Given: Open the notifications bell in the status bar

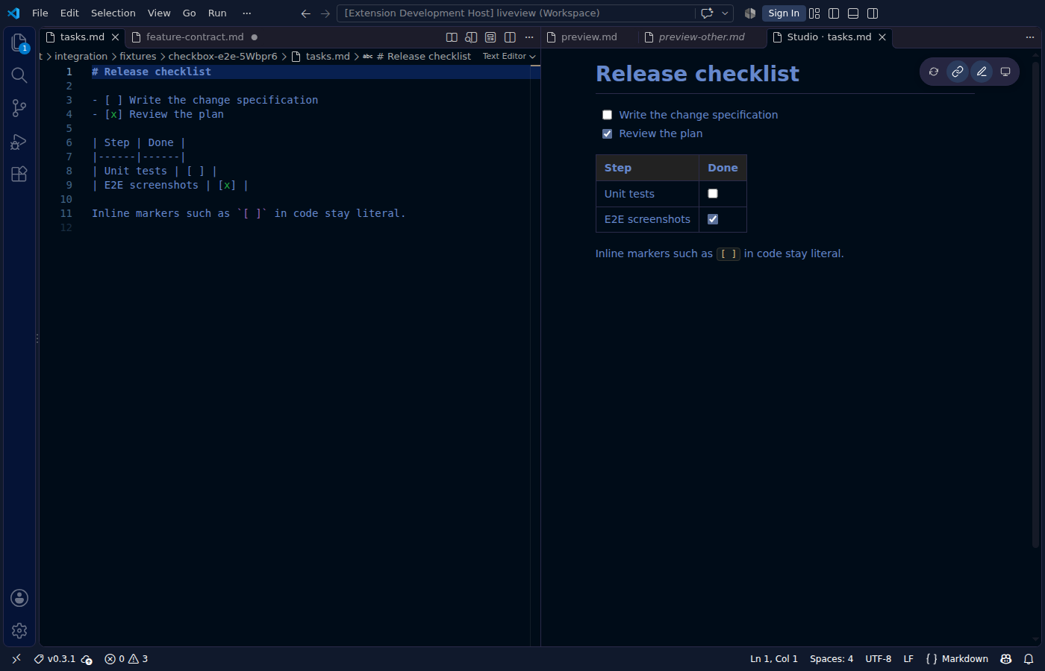Looking at the screenshot, I should (x=1029, y=659).
